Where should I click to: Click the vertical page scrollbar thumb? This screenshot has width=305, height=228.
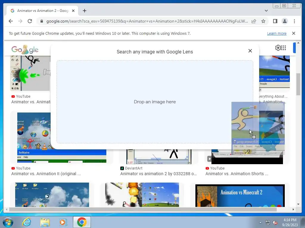click(298, 84)
